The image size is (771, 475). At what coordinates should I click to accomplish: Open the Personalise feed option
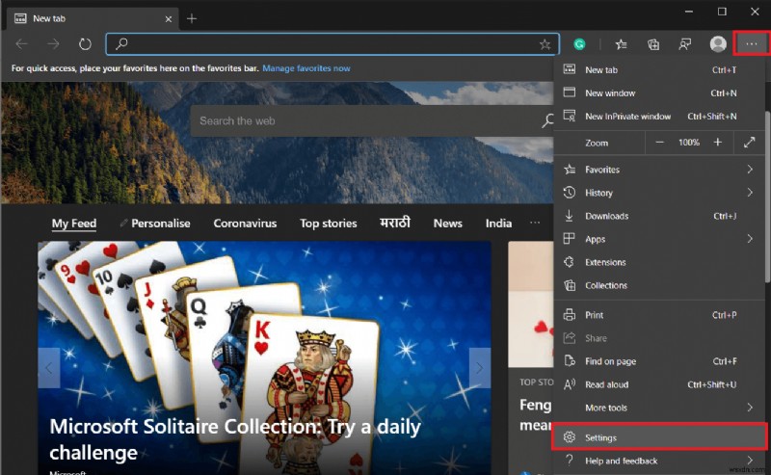155,224
